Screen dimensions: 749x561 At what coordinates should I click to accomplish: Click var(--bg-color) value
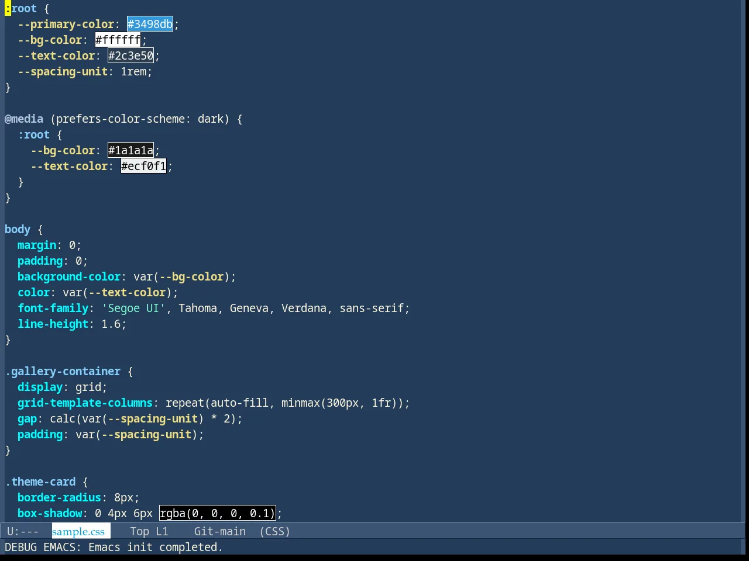pyautogui.click(x=181, y=276)
